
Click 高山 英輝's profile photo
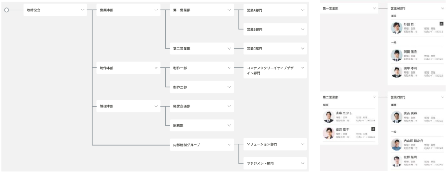[396, 117]
